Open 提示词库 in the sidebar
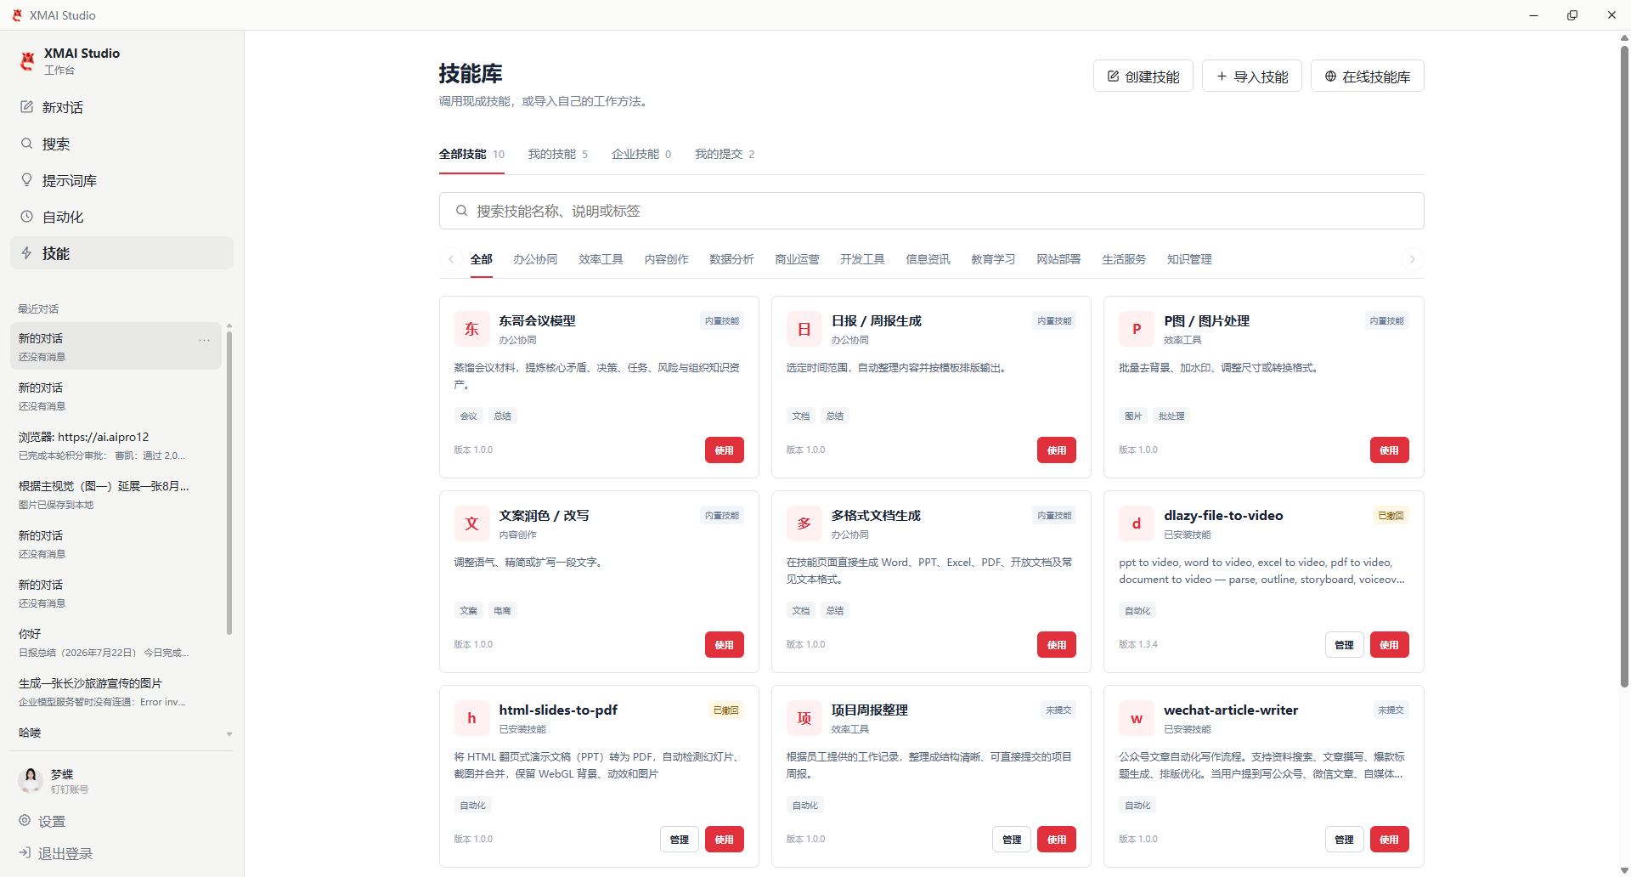1631x877 pixels. (x=121, y=180)
